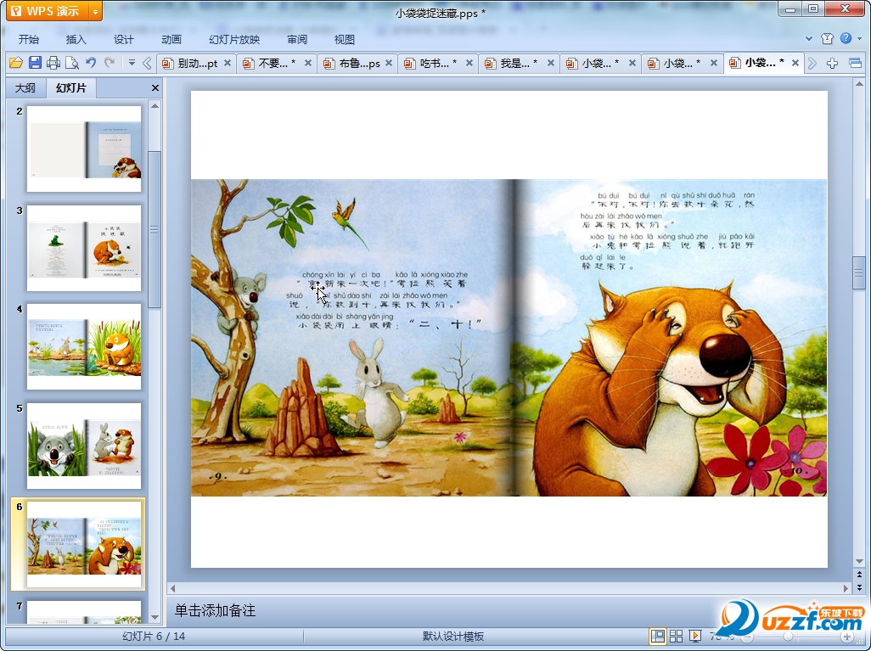The height and width of the screenshot is (651, 871).
Task: Select slide 2 thumbnail
Action: [84, 149]
